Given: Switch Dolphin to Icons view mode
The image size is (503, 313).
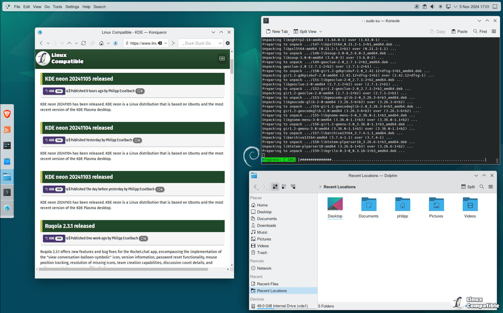Looking at the screenshot, I should coord(275,187).
